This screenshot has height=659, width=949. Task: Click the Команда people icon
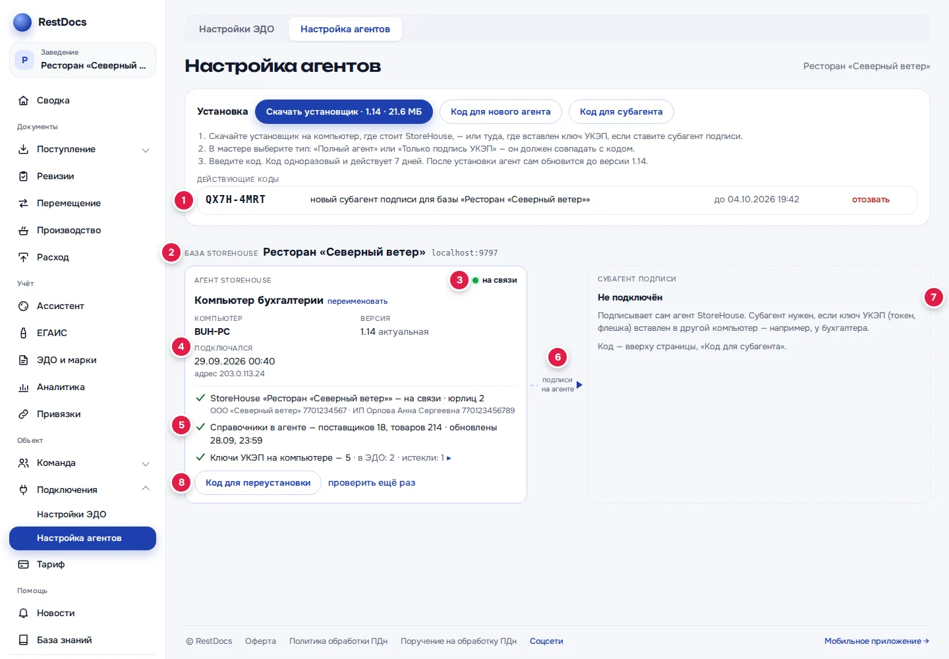(24, 463)
